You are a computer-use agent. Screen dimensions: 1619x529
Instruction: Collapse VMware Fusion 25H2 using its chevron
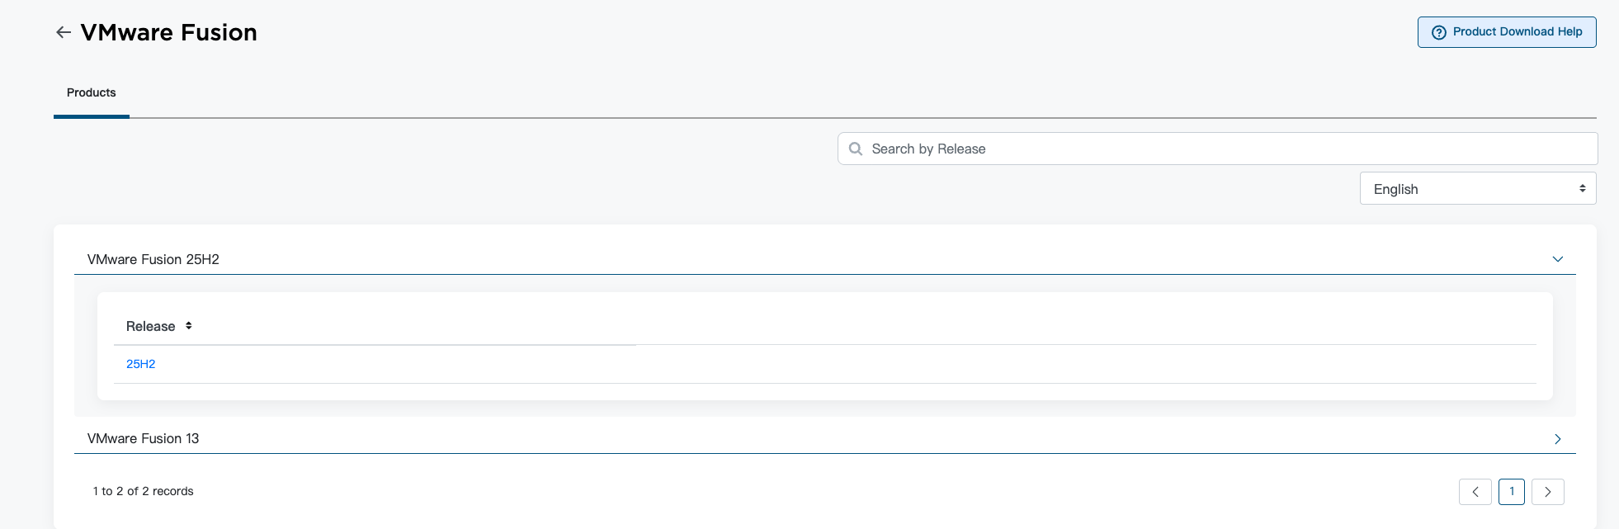click(x=1557, y=259)
